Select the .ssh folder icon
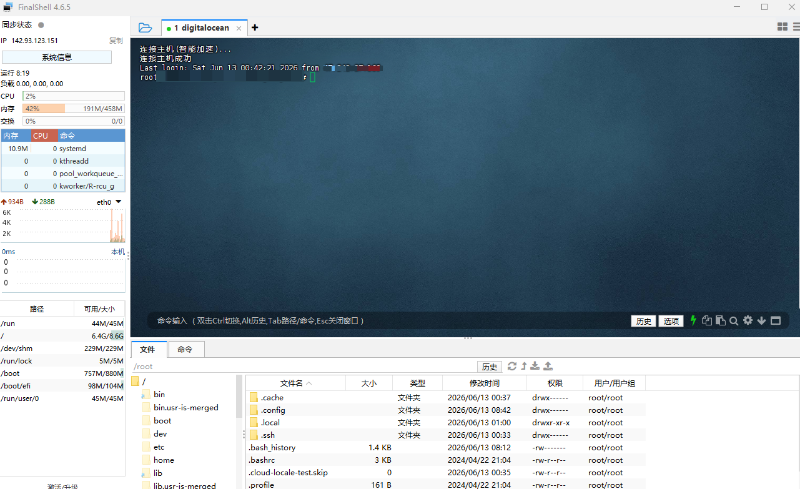800x489 pixels. click(x=254, y=435)
